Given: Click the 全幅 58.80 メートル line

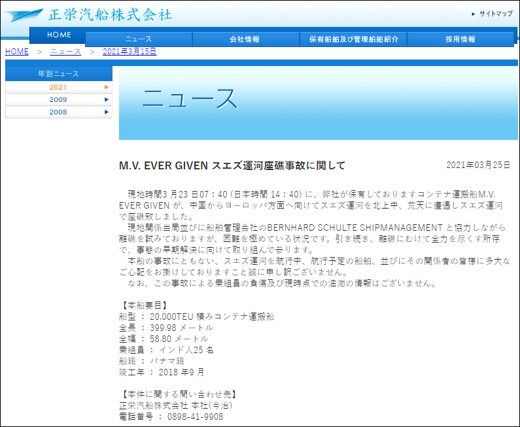Looking at the screenshot, I should 164,339.
